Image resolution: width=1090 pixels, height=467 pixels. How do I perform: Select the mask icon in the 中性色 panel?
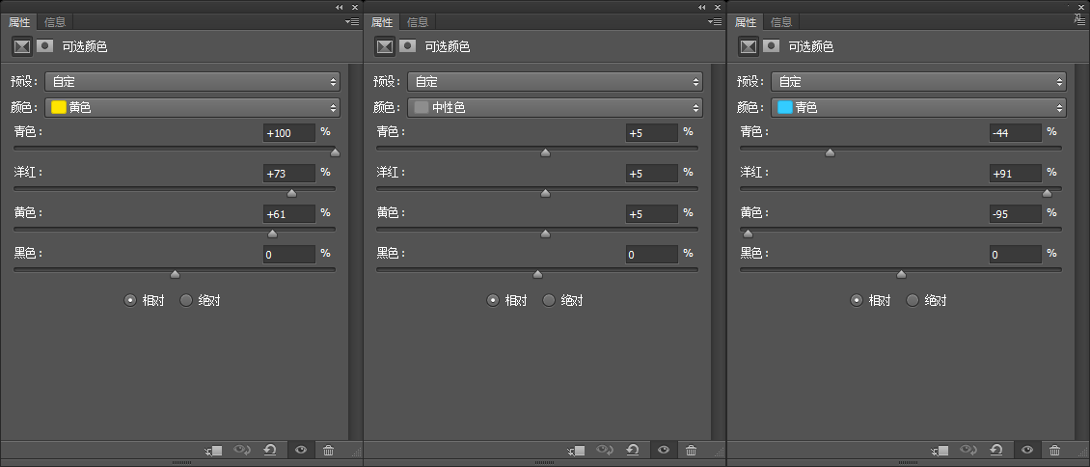tap(408, 45)
